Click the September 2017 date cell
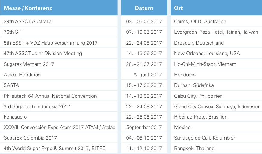This screenshot has height=154, width=262. 144,127
